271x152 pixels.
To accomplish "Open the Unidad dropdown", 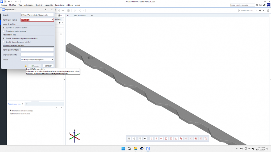I will [x=37, y=60].
